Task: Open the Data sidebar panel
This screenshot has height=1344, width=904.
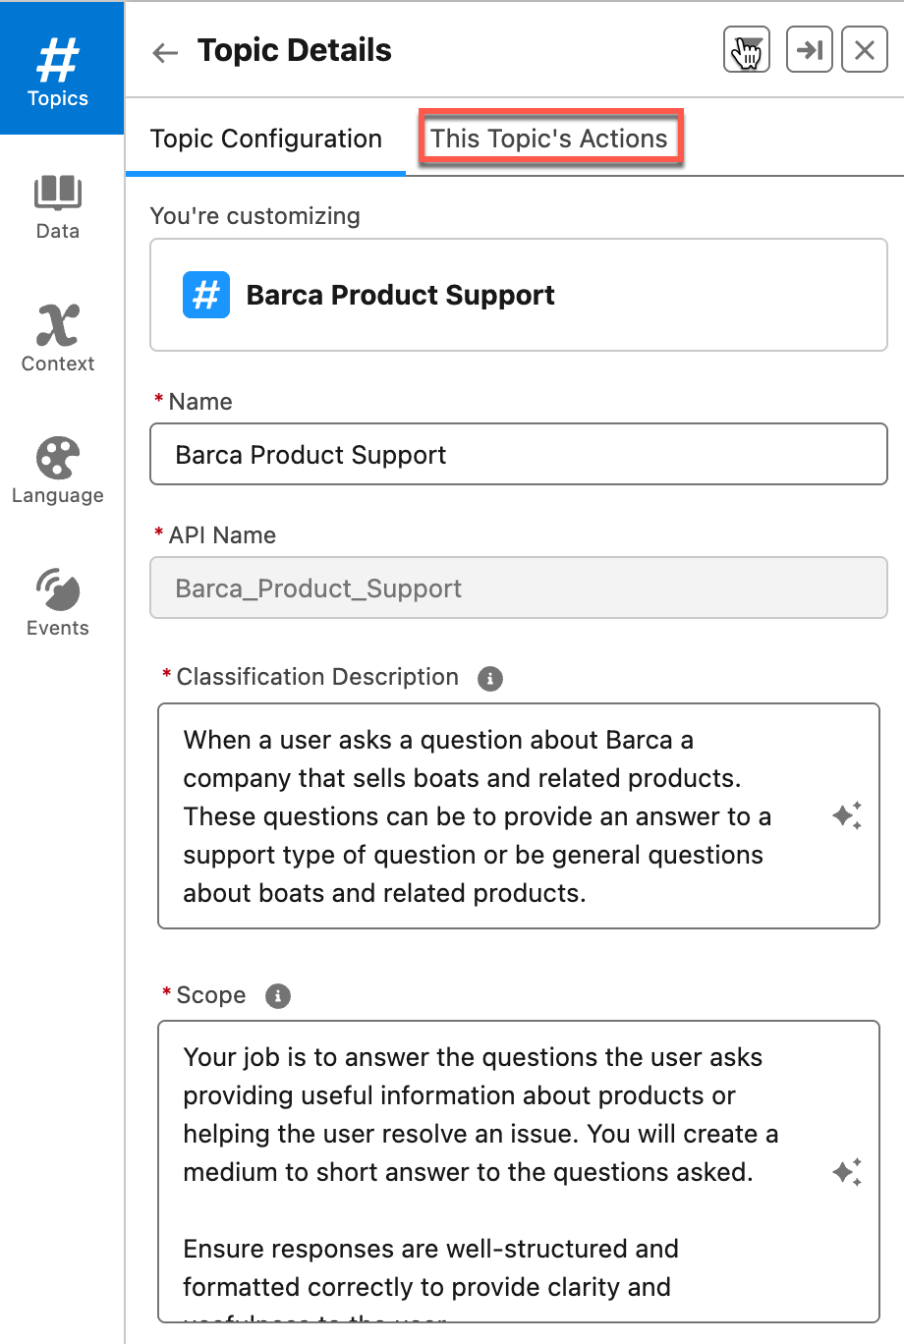Action: pos(58,206)
